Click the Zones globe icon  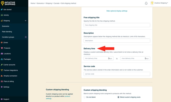click(2, 42)
